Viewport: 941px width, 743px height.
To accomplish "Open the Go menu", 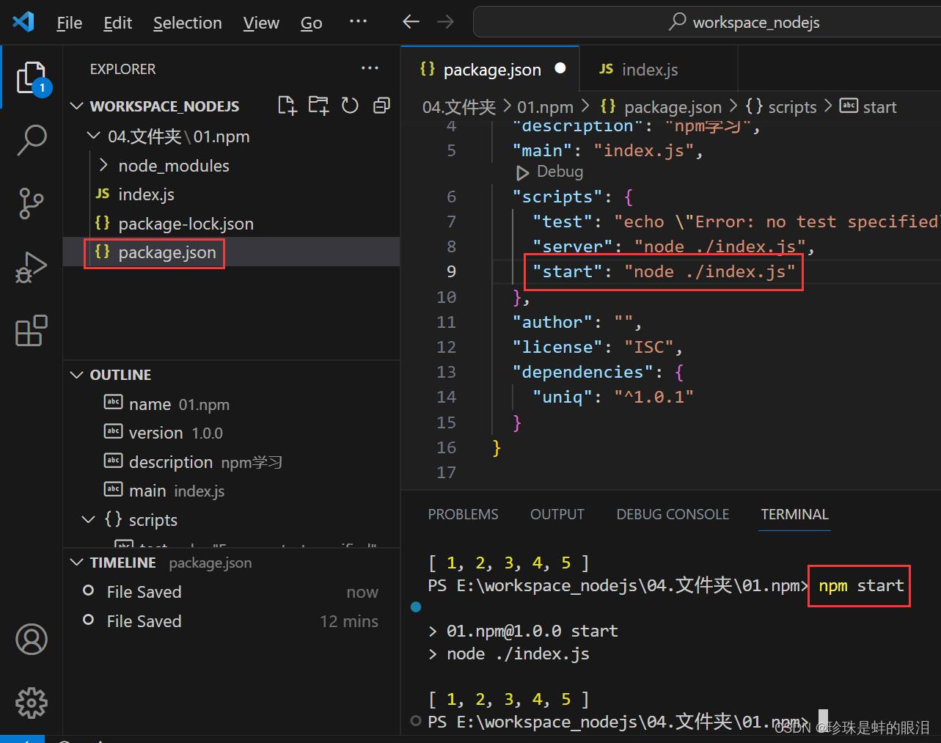I will point(311,23).
